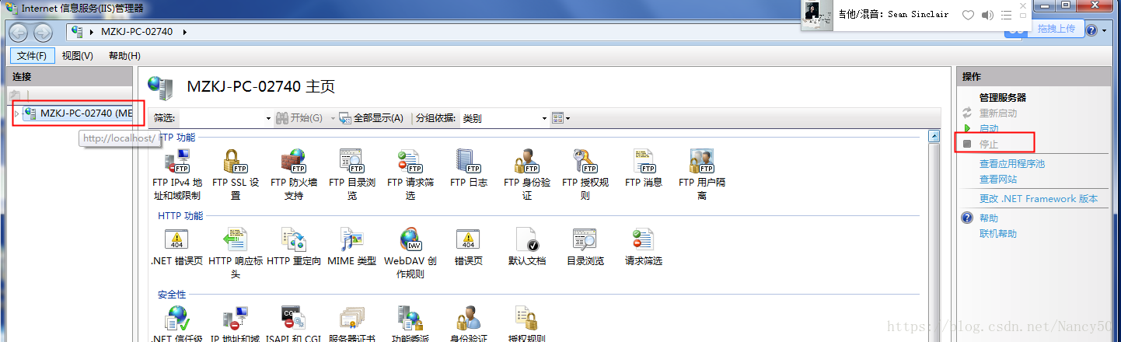Open FTP 请求筛选 feature
This screenshot has width=1121, height=342.
tap(410, 174)
